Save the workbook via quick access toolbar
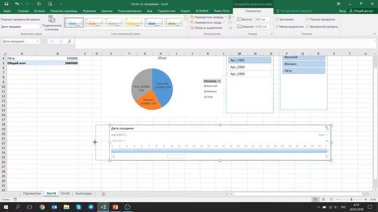The height and width of the screenshot is (212, 378). click(6, 4)
